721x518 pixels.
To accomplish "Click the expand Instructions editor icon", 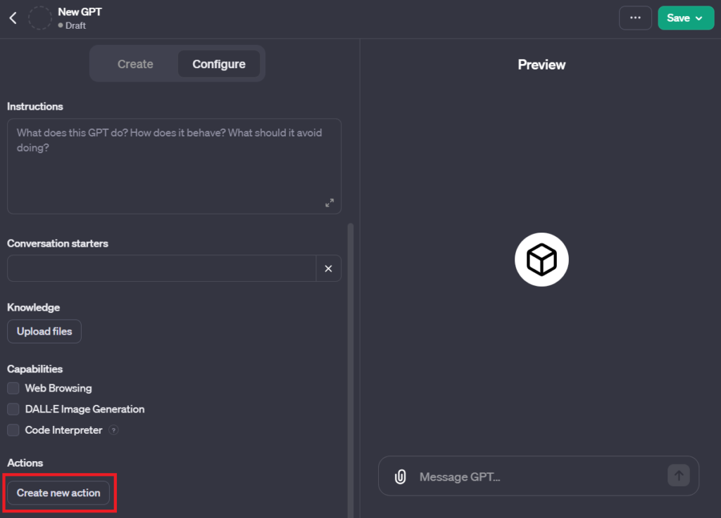I will [330, 202].
